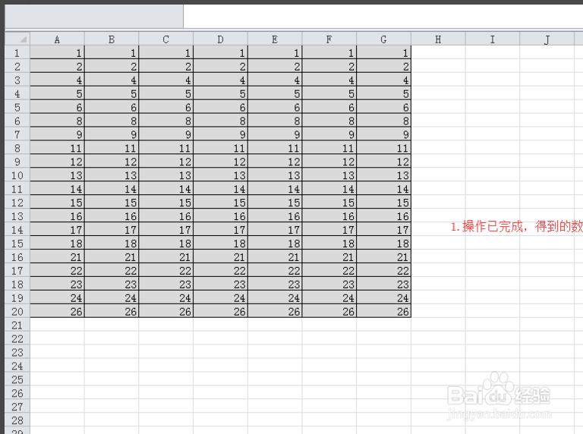Click cell E7 containing 9
This screenshot has width=583, height=434.
pos(275,134)
